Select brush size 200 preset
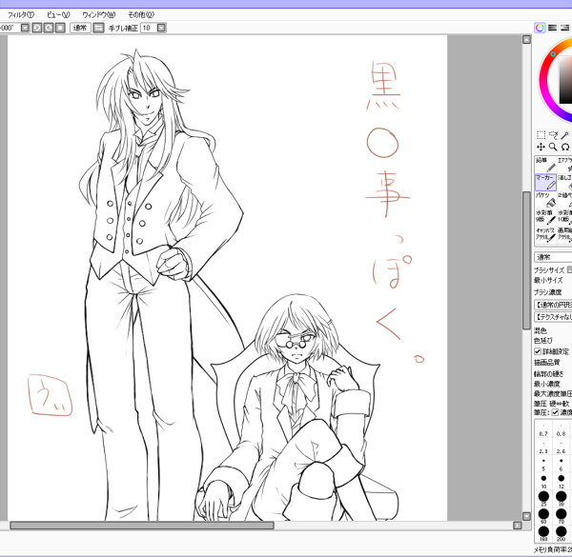This screenshot has width=572, height=557. point(562,533)
